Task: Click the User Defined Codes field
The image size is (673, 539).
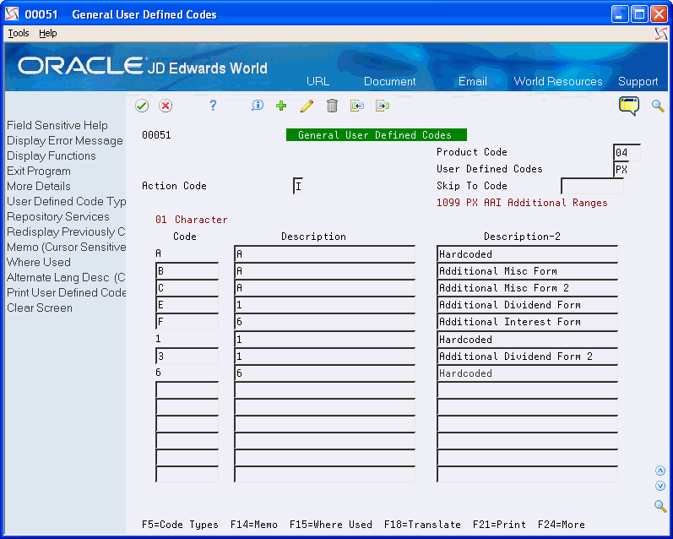Action: pyautogui.click(x=621, y=169)
